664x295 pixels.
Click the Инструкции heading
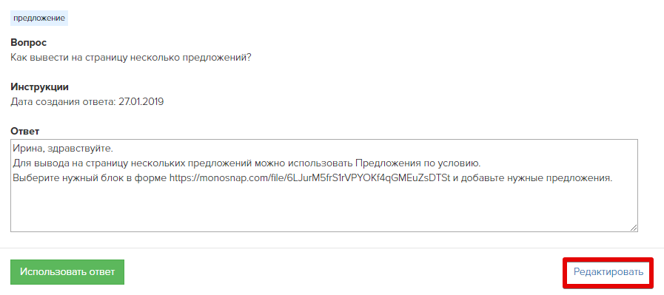pos(39,87)
